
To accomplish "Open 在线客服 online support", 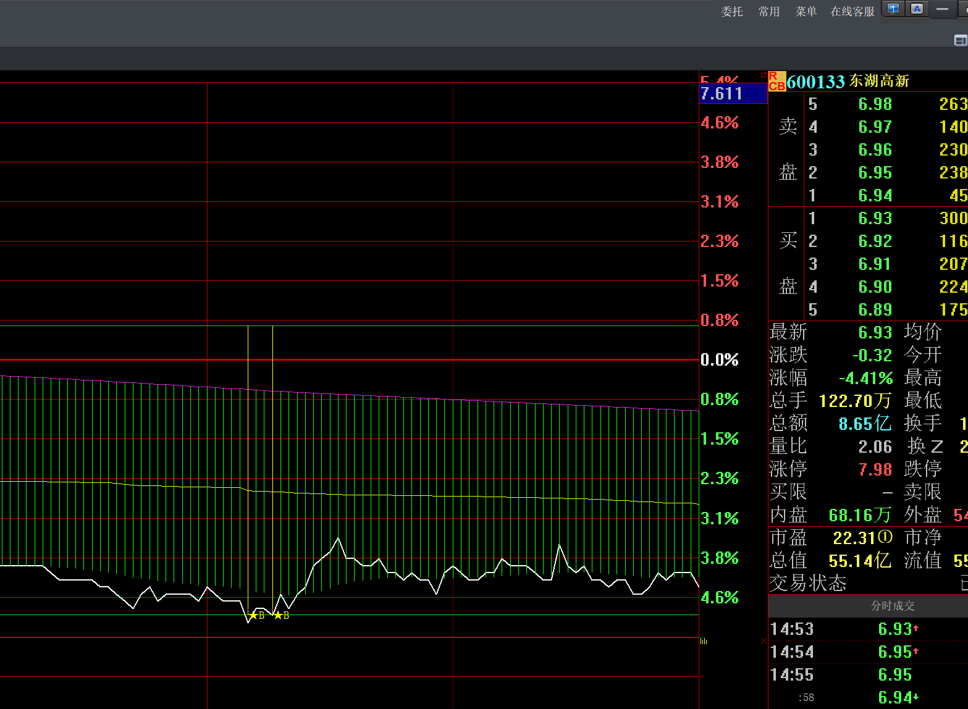I will (852, 12).
